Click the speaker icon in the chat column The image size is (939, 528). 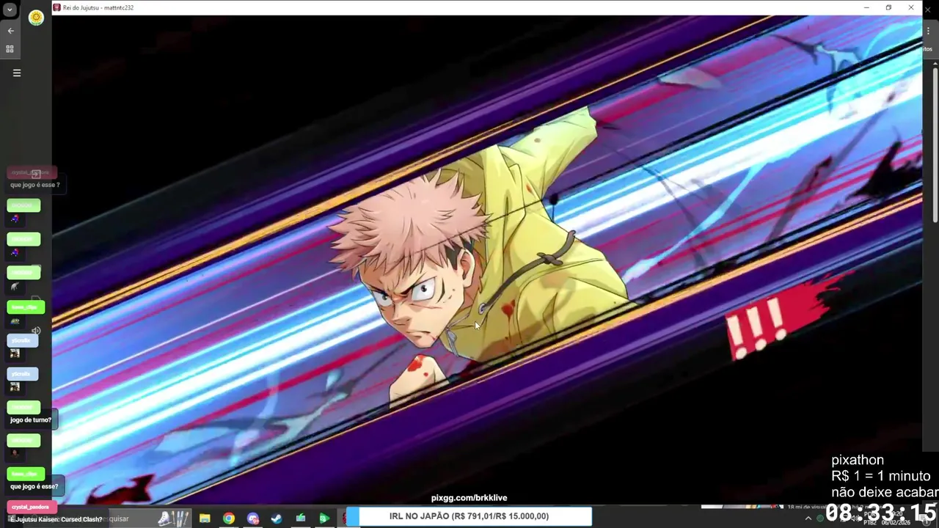tap(36, 331)
